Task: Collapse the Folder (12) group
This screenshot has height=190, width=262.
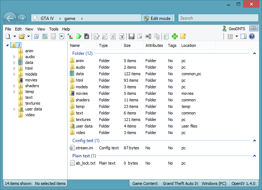Action: click(254, 53)
